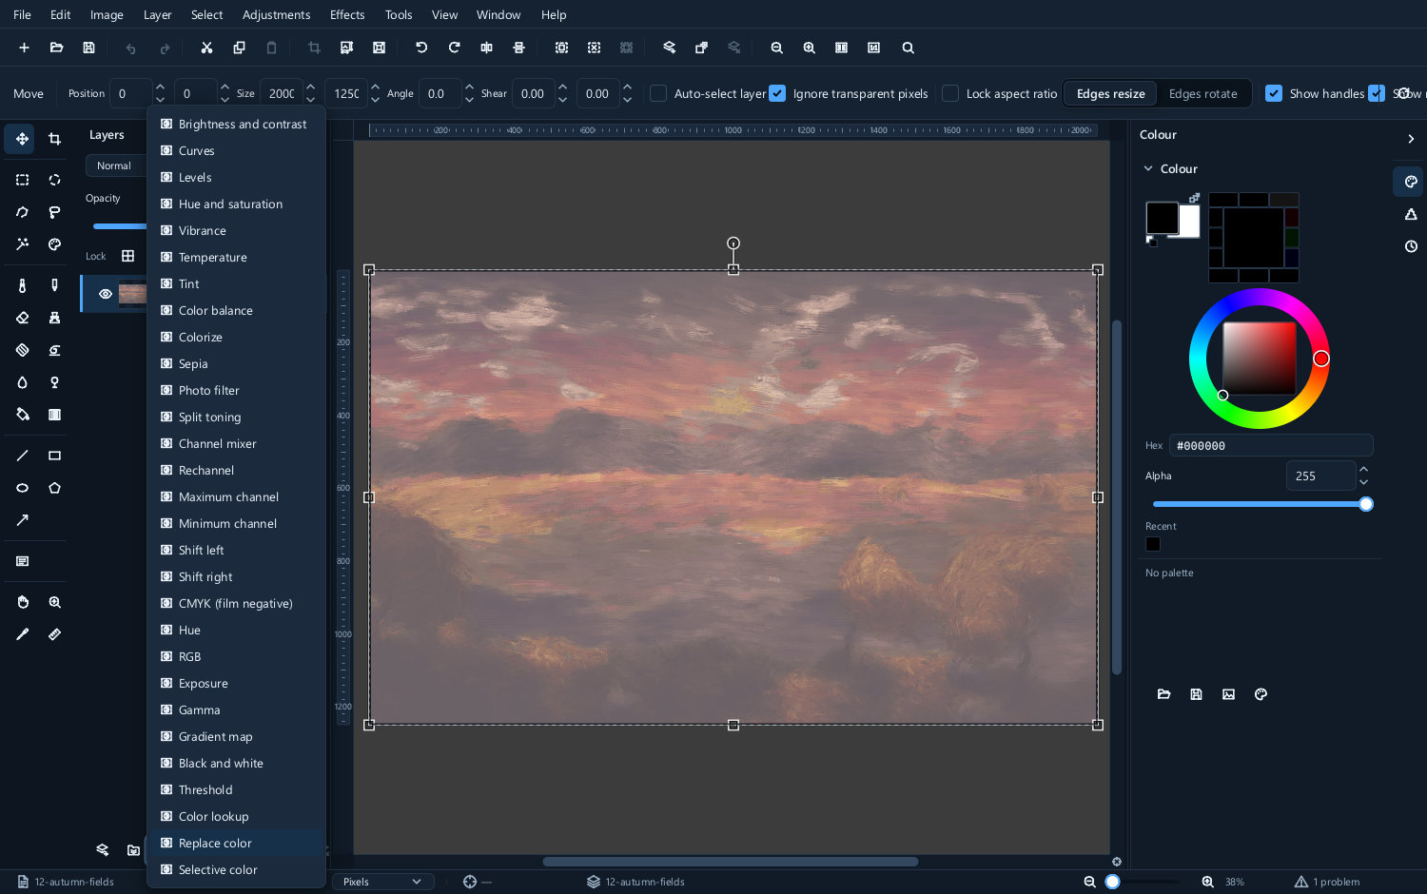Viewport: 1427px width, 894px height.
Task: Select the Clone stamp tool
Action: click(x=54, y=318)
